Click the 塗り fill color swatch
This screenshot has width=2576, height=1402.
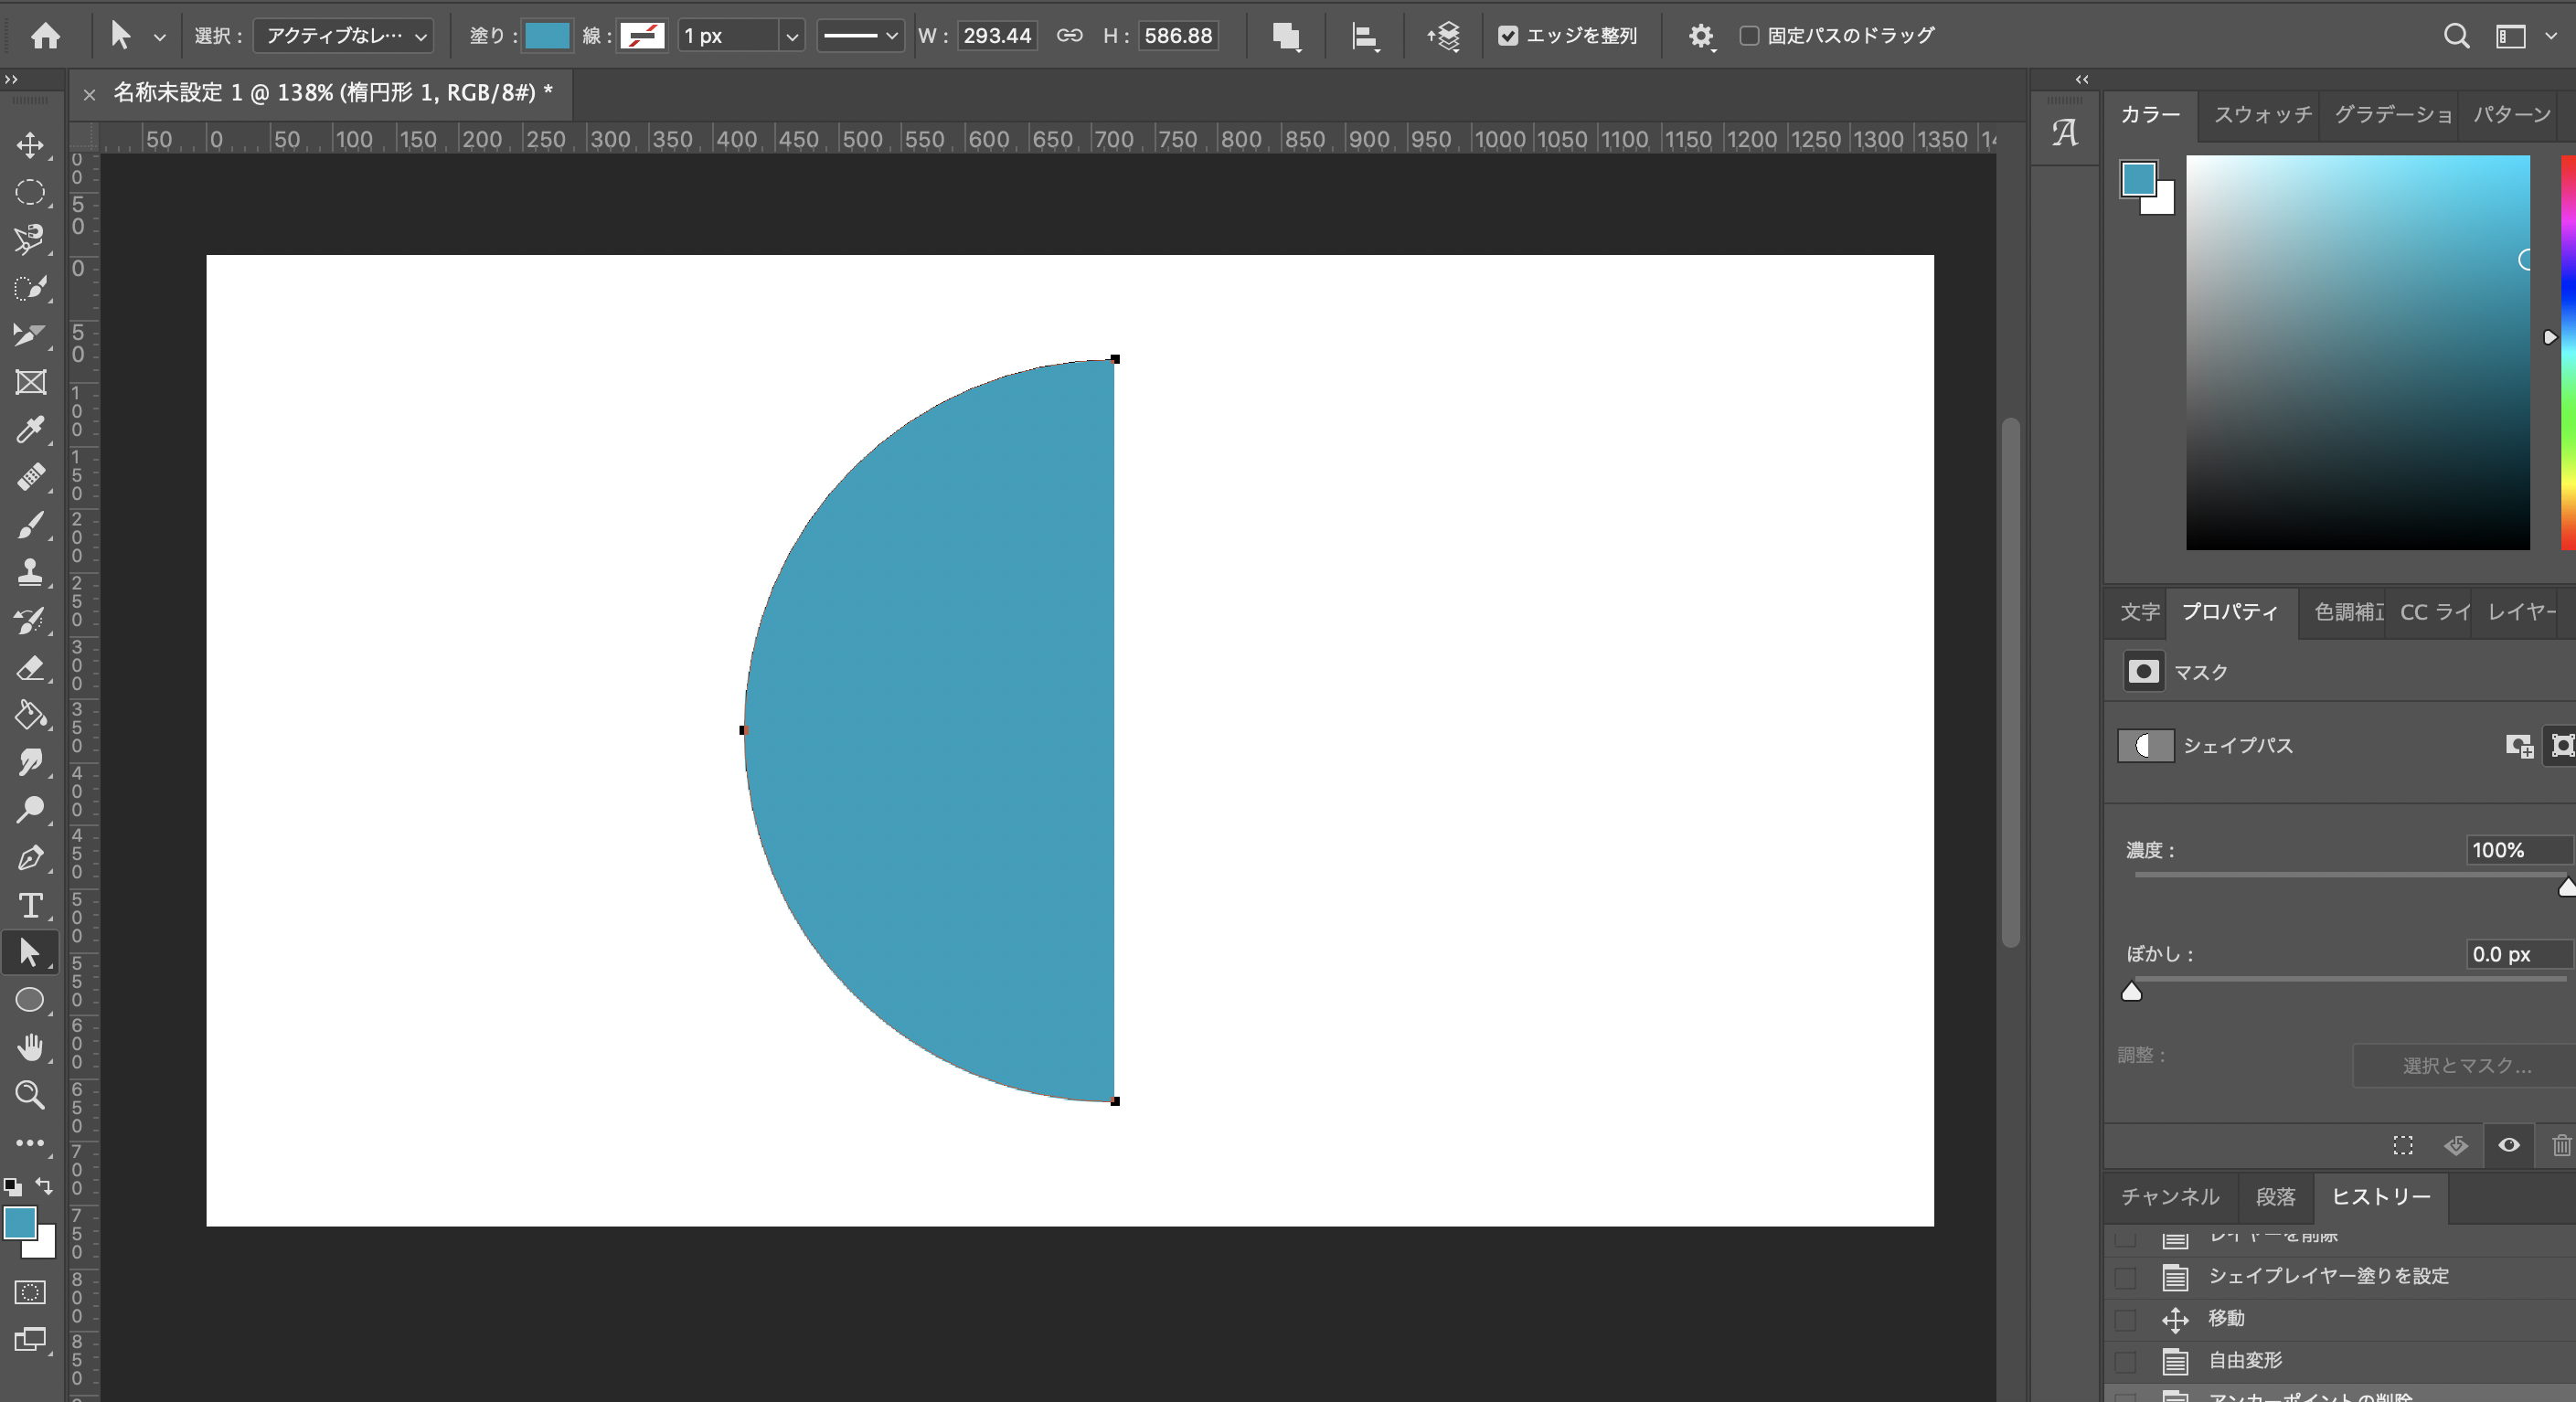pos(546,36)
